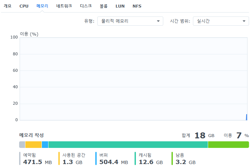
Task: Click the 100 axis label
Action: click(14, 37)
